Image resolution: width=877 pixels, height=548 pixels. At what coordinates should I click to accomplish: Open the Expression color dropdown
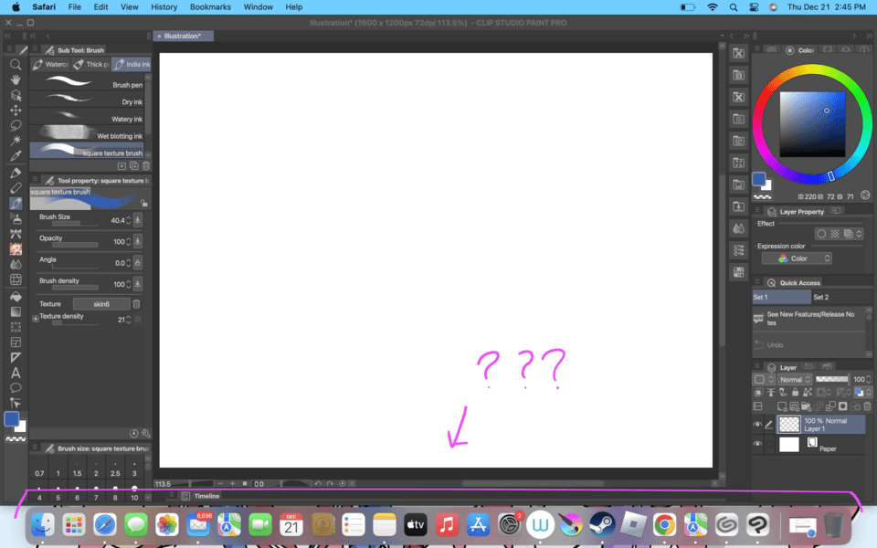coord(795,258)
